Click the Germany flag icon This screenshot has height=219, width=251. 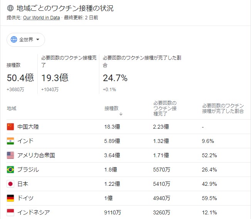click(10, 198)
